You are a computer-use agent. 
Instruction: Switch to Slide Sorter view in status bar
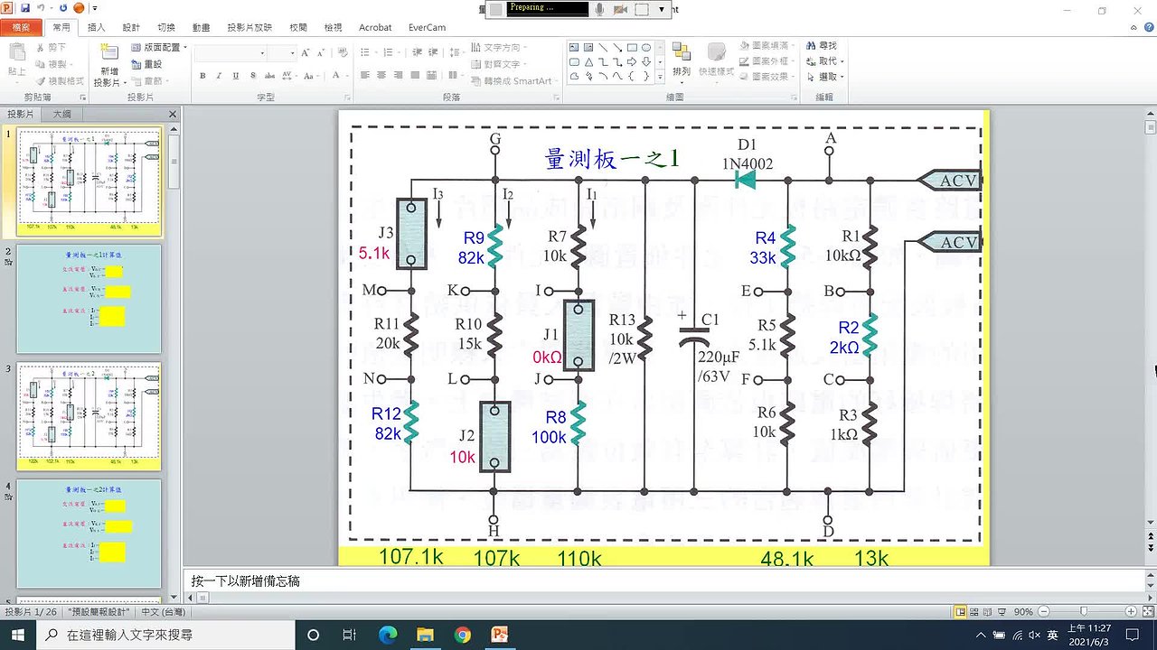pyautogui.click(x=974, y=611)
